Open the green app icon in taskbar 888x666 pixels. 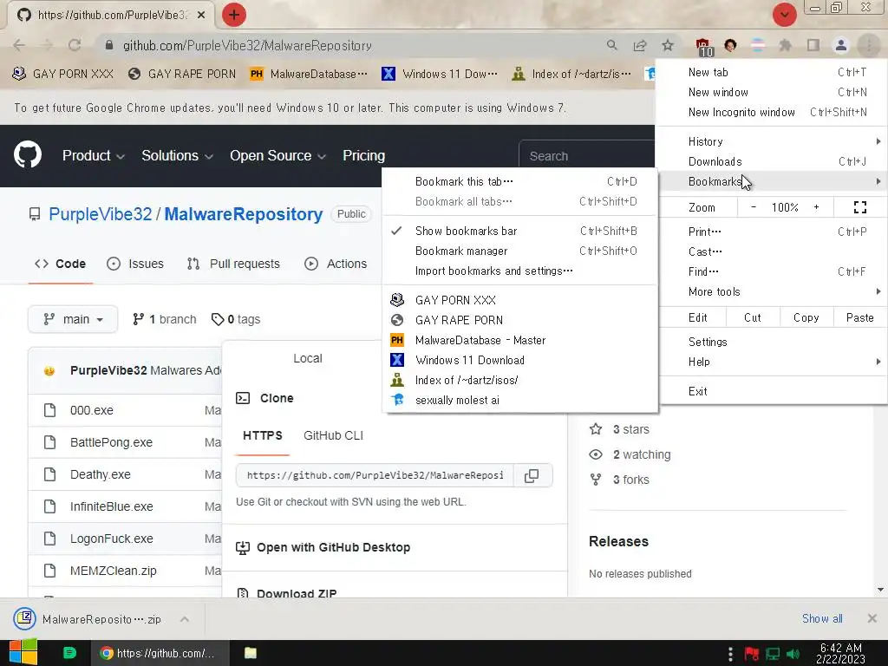click(x=69, y=653)
